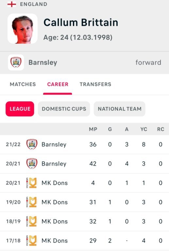The image size is (169, 251).
Task: Open the Barnsley team link in the header
Action: pos(43,62)
